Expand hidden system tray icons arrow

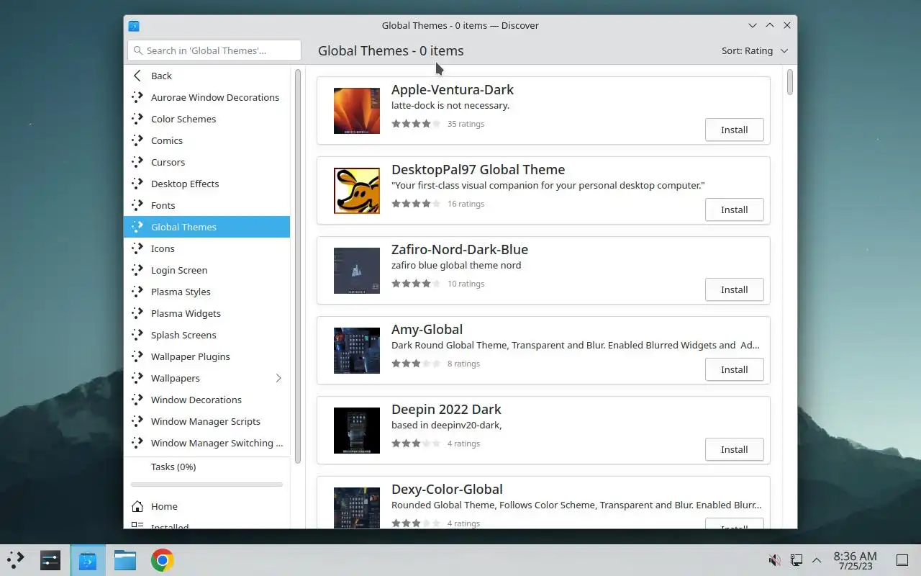[817, 560]
